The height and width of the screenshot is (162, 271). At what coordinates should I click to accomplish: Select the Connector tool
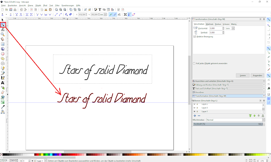3,112
